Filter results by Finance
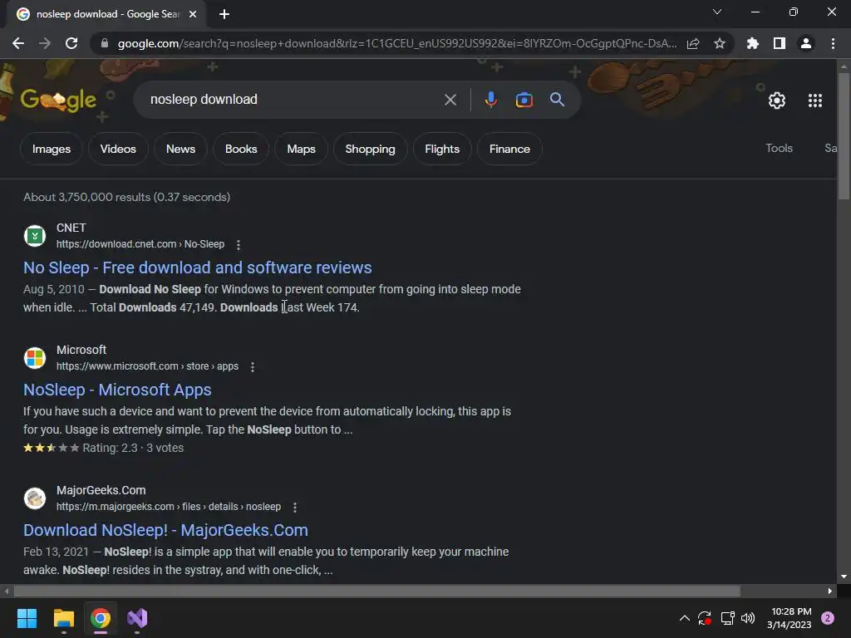The image size is (851, 638). click(x=509, y=149)
